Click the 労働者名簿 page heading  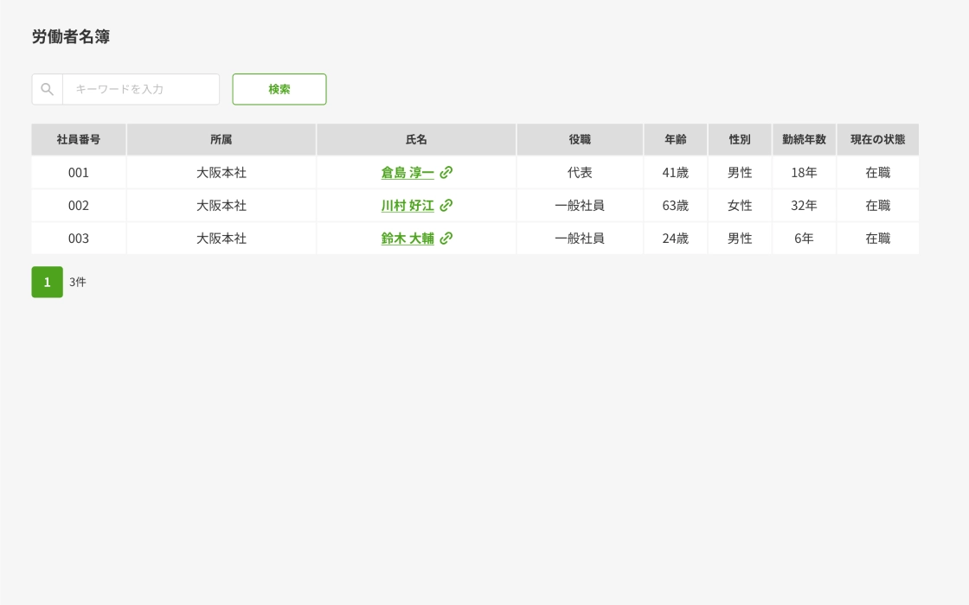tap(71, 37)
